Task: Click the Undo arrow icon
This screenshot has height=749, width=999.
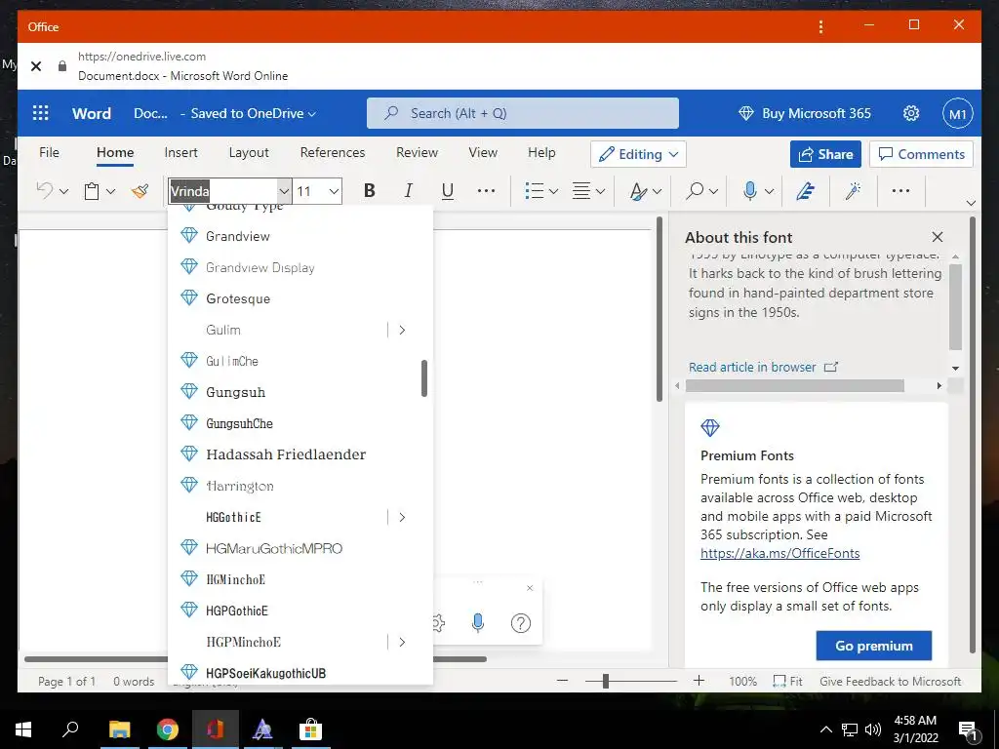Action: [45, 190]
